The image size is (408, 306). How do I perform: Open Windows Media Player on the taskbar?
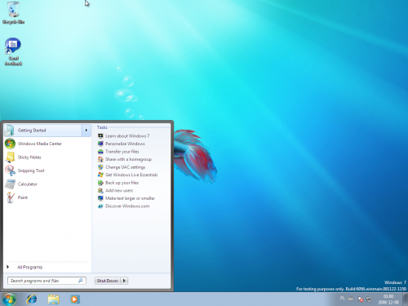(x=74, y=299)
